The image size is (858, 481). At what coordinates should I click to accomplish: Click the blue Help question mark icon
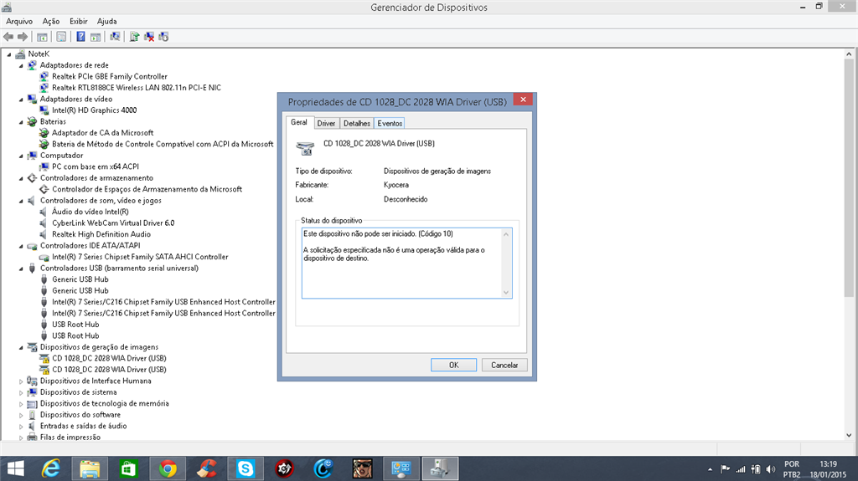click(x=80, y=37)
